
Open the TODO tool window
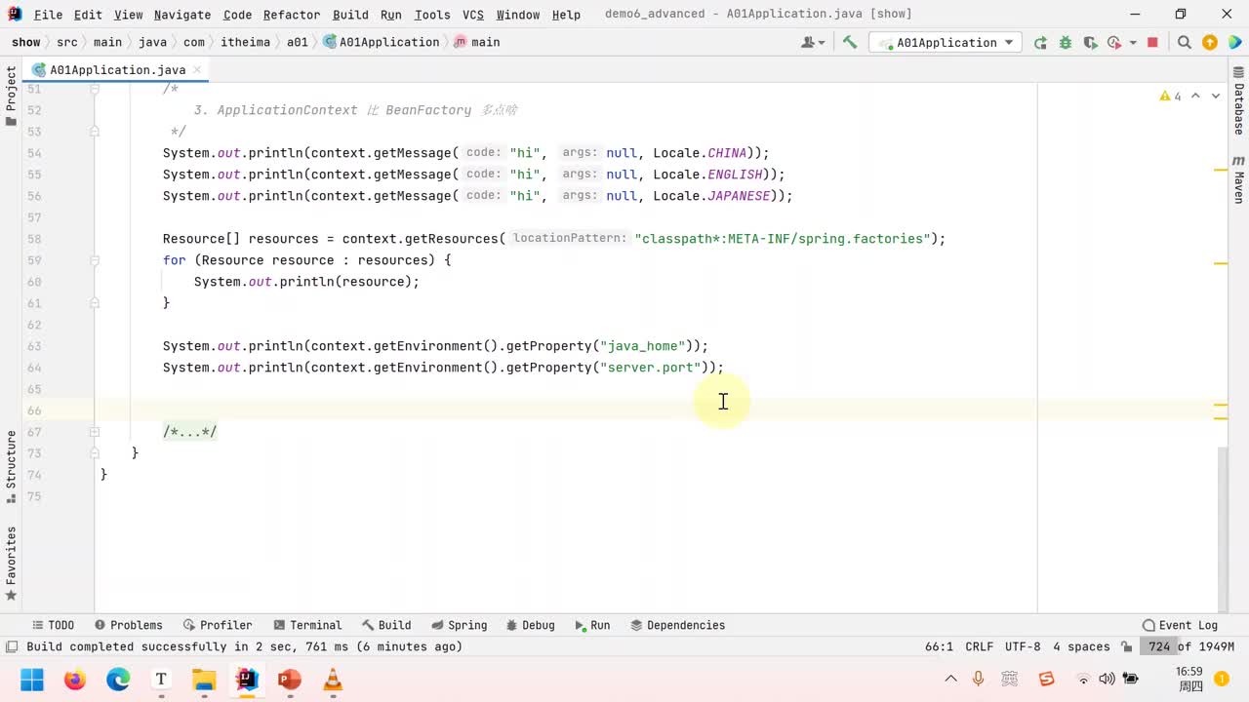pos(53,625)
